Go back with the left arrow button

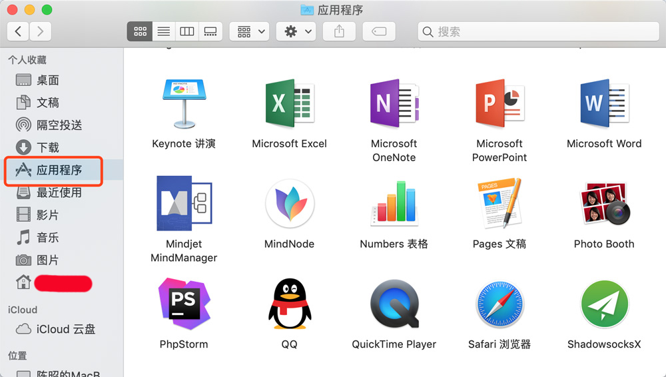(18, 31)
